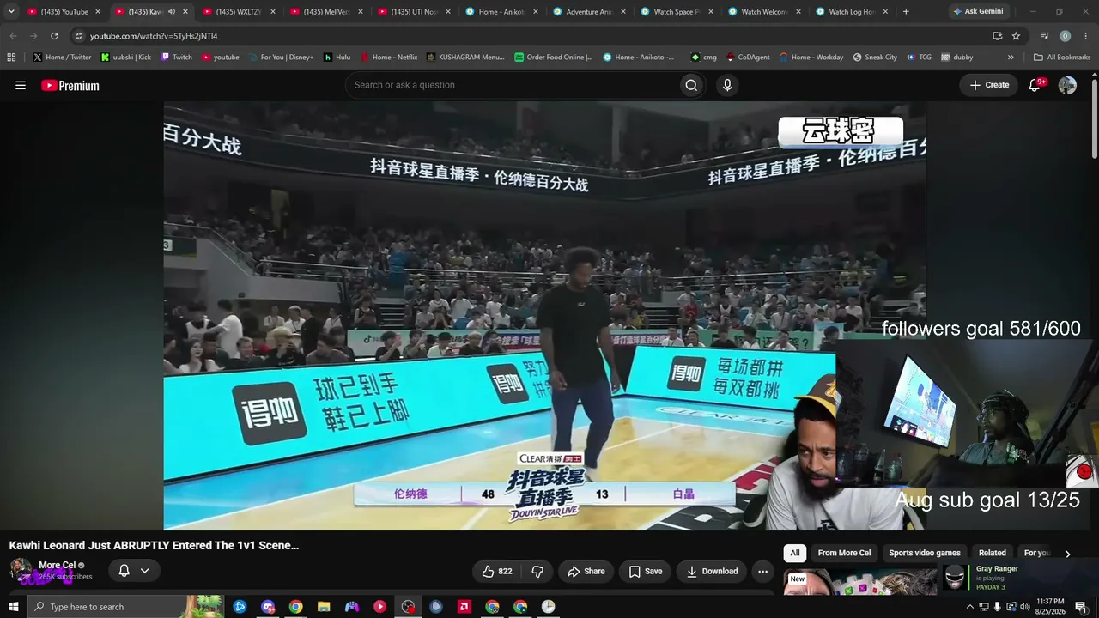Image resolution: width=1099 pixels, height=618 pixels.
Task: Open File Explorer from the taskbar
Action: (324, 607)
